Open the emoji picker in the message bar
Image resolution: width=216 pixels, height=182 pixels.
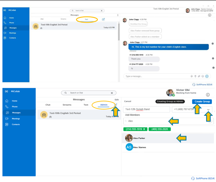203,76
